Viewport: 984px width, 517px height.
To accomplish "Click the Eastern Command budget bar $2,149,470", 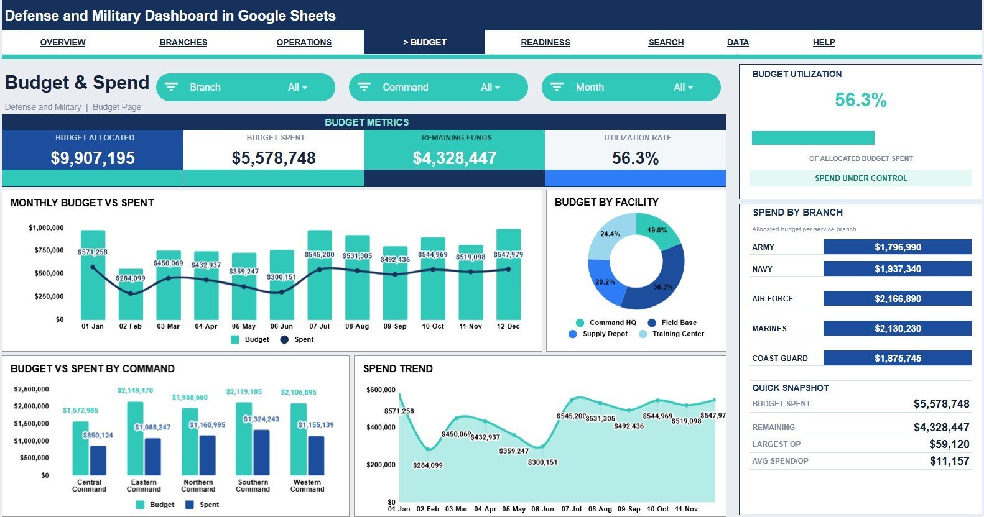I will pos(135,439).
